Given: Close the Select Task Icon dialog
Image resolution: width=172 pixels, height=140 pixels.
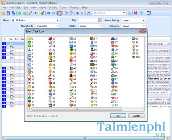Looking at the screenshot, I should coord(143,31).
